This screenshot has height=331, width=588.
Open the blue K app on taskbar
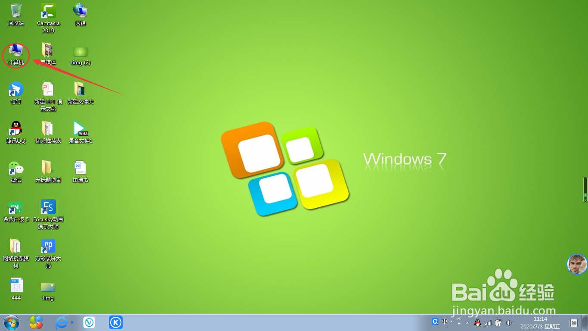pyautogui.click(x=115, y=322)
